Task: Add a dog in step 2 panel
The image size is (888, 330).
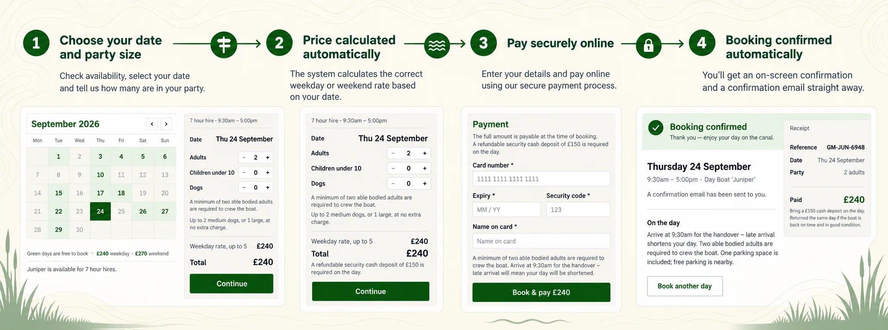Action: [425, 183]
